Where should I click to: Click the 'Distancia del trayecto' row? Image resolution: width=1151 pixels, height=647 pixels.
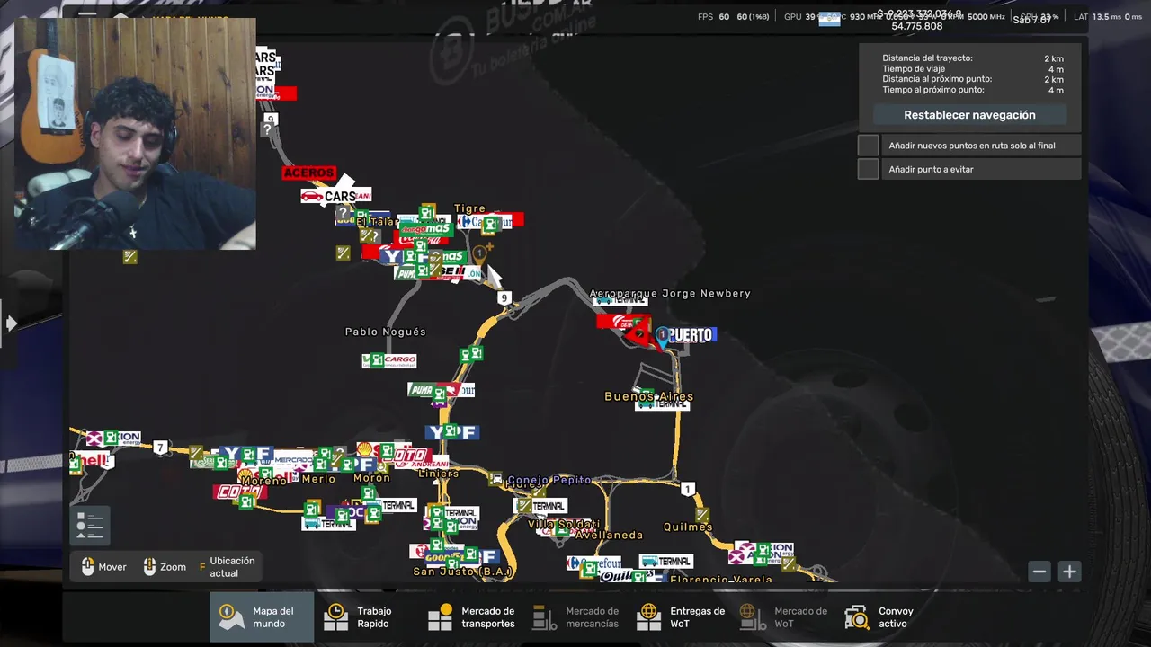[x=973, y=58]
